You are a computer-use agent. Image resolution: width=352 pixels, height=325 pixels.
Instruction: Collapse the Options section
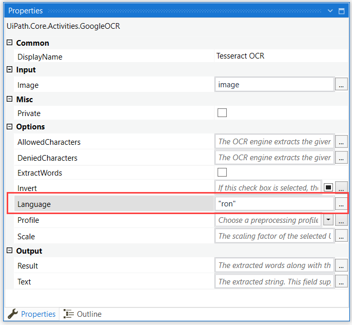click(x=9, y=126)
